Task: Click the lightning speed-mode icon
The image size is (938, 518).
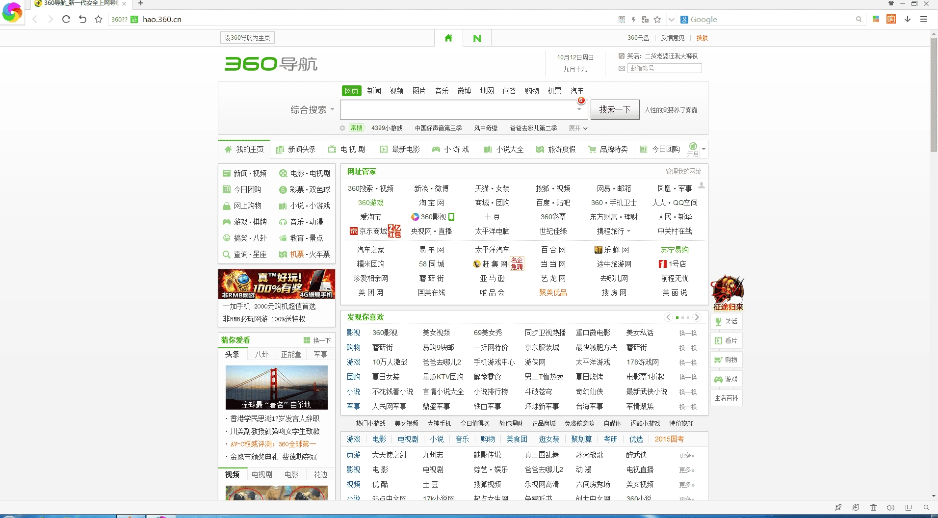Action: pos(633,19)
